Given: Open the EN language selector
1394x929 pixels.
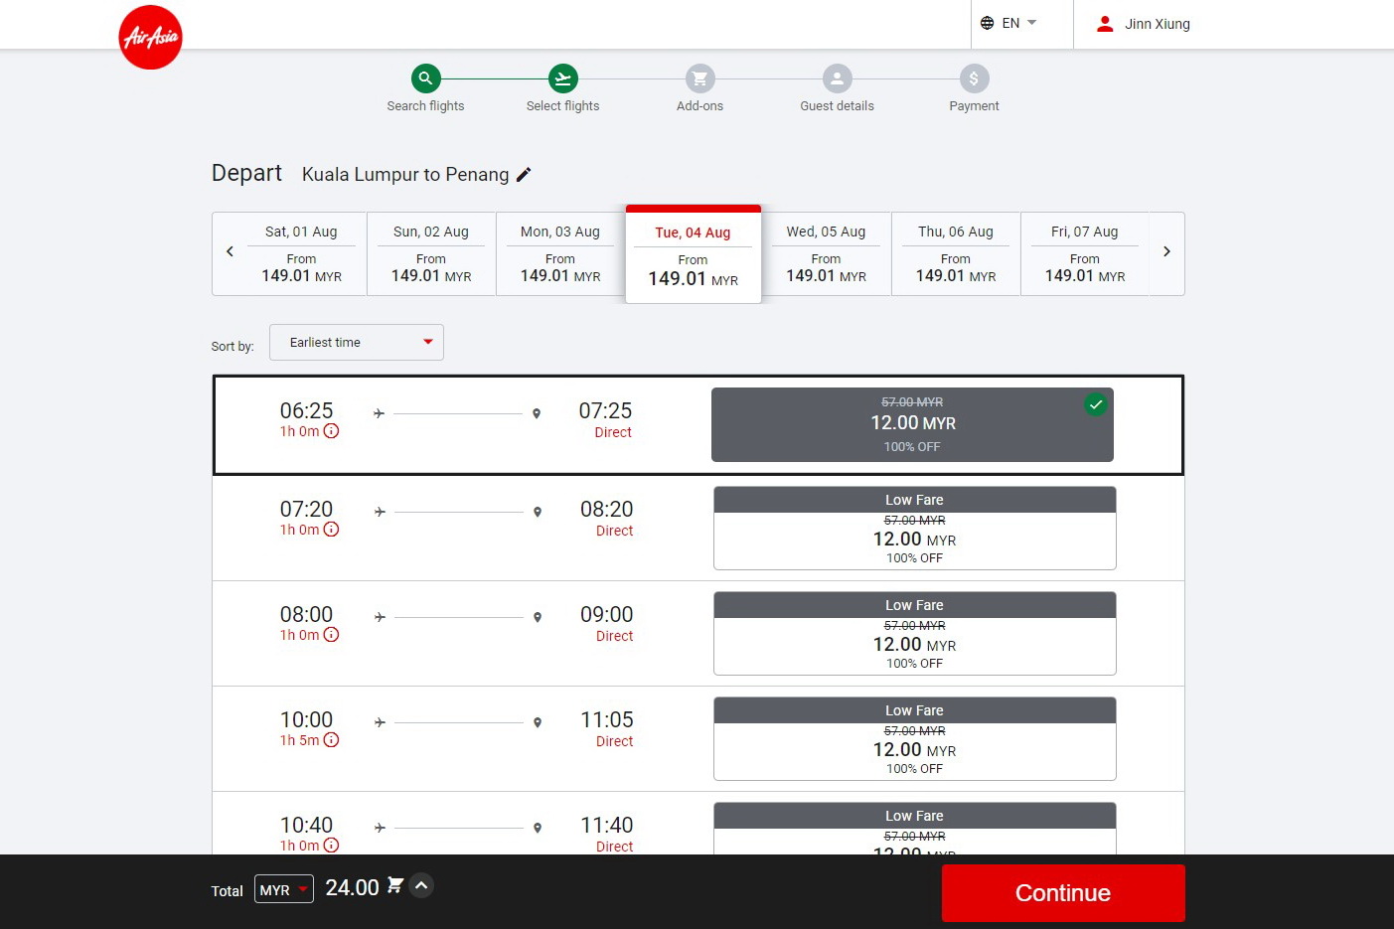Looking at the screenshot, I should (x=1008, y=23).
